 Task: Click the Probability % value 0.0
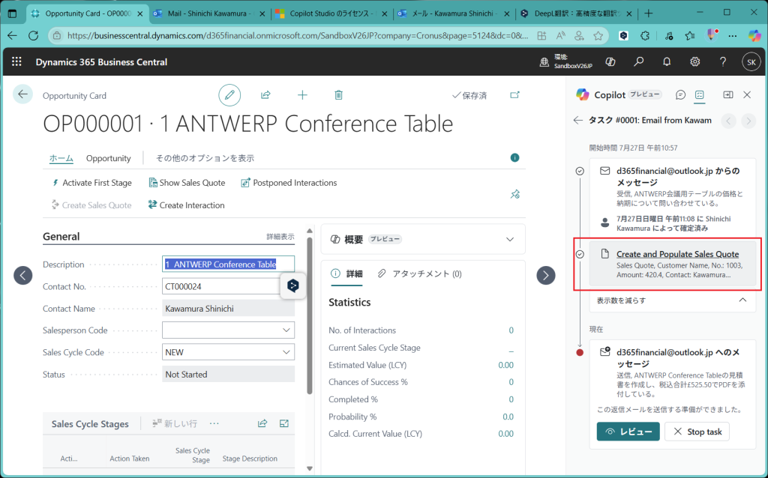tap(508, 417)
